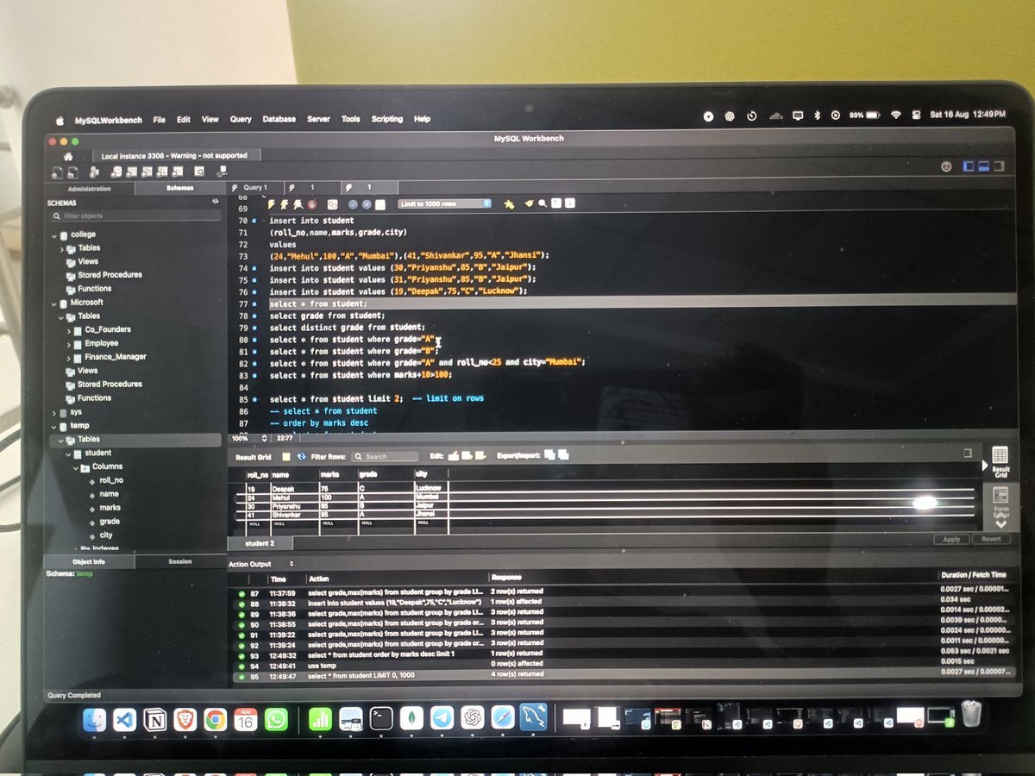Viewport: 1035px width, 776px height.
Task: Expand the Employee table
Action: (68, 343)
